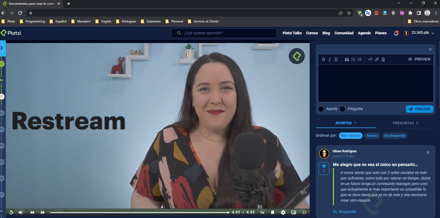This screenshot has width=440, height=218.
Task: Go to the Platzi home logo
Action: pos(11,33)
